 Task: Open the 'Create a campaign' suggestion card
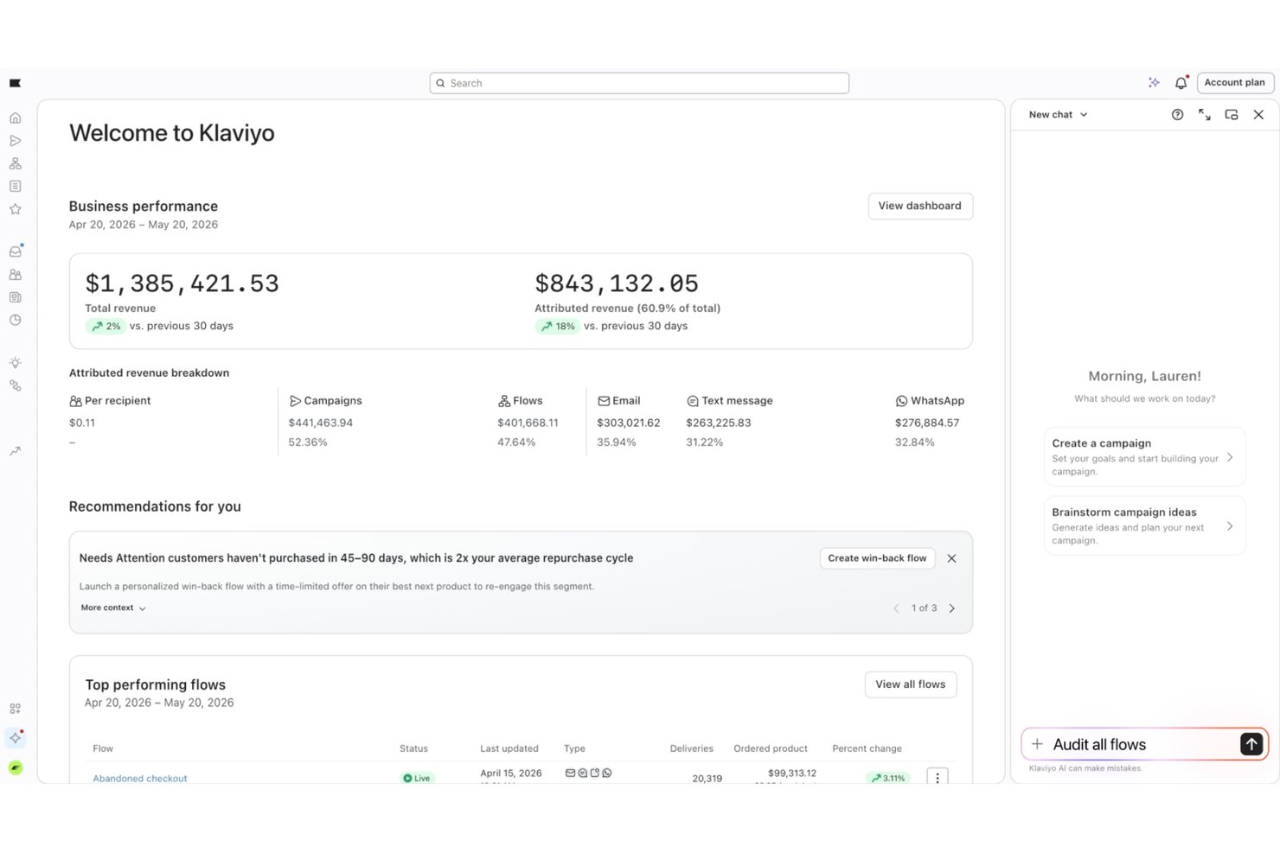tap(1144, 457)
